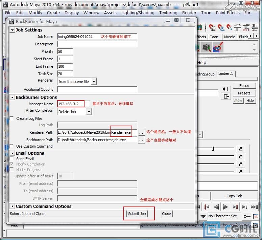Viewport: 262px width, 240px height.
Task: Go to end of playback range
Action: point(254,207)
